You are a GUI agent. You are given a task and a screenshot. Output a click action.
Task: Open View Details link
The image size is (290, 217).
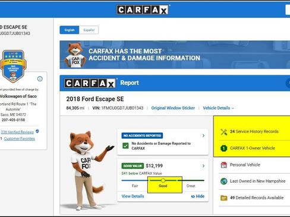tap(133, 196)
